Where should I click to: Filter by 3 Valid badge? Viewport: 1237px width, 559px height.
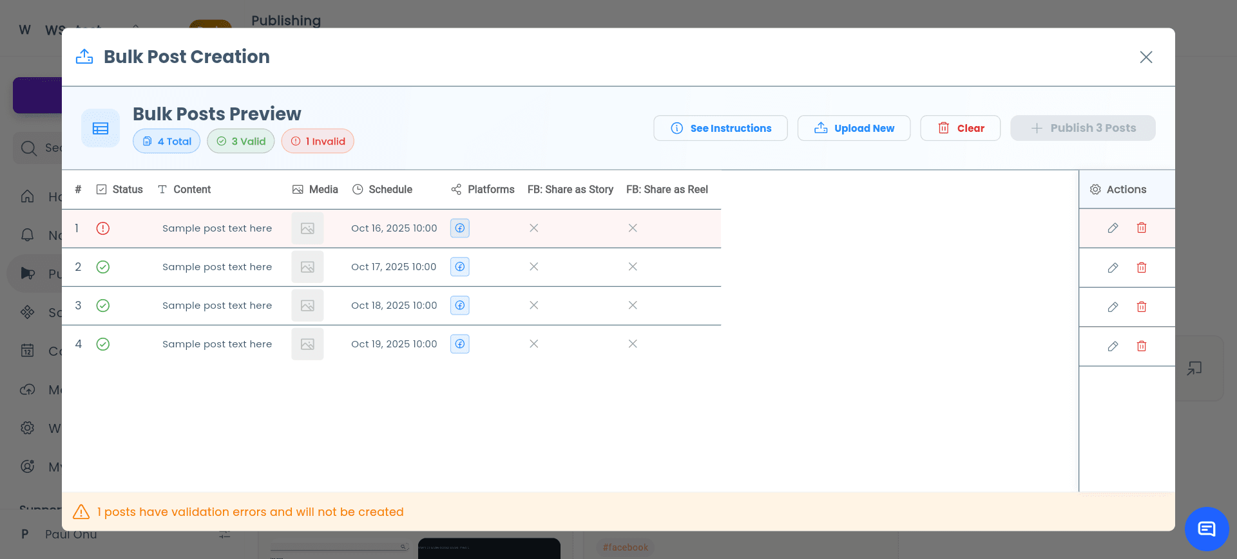coord(241,142)
